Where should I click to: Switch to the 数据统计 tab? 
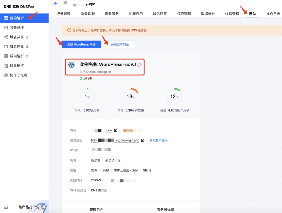pos(208,14)
